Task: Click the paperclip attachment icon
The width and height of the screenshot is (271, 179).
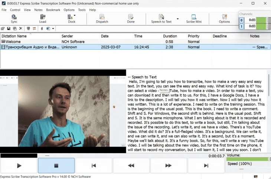Action: [42, 29]
